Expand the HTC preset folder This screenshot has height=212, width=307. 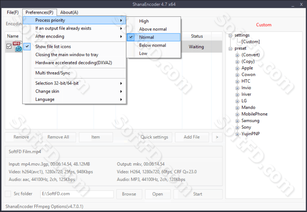click(x=237, y=81)
